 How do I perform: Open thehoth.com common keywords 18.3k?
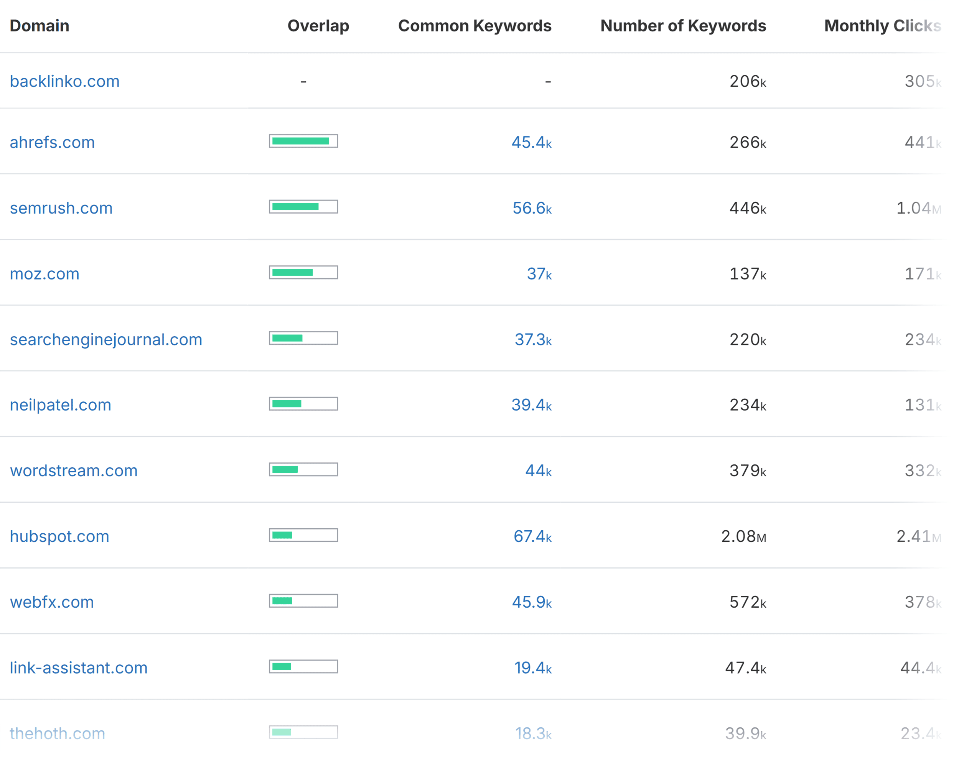tap(533, 733)
